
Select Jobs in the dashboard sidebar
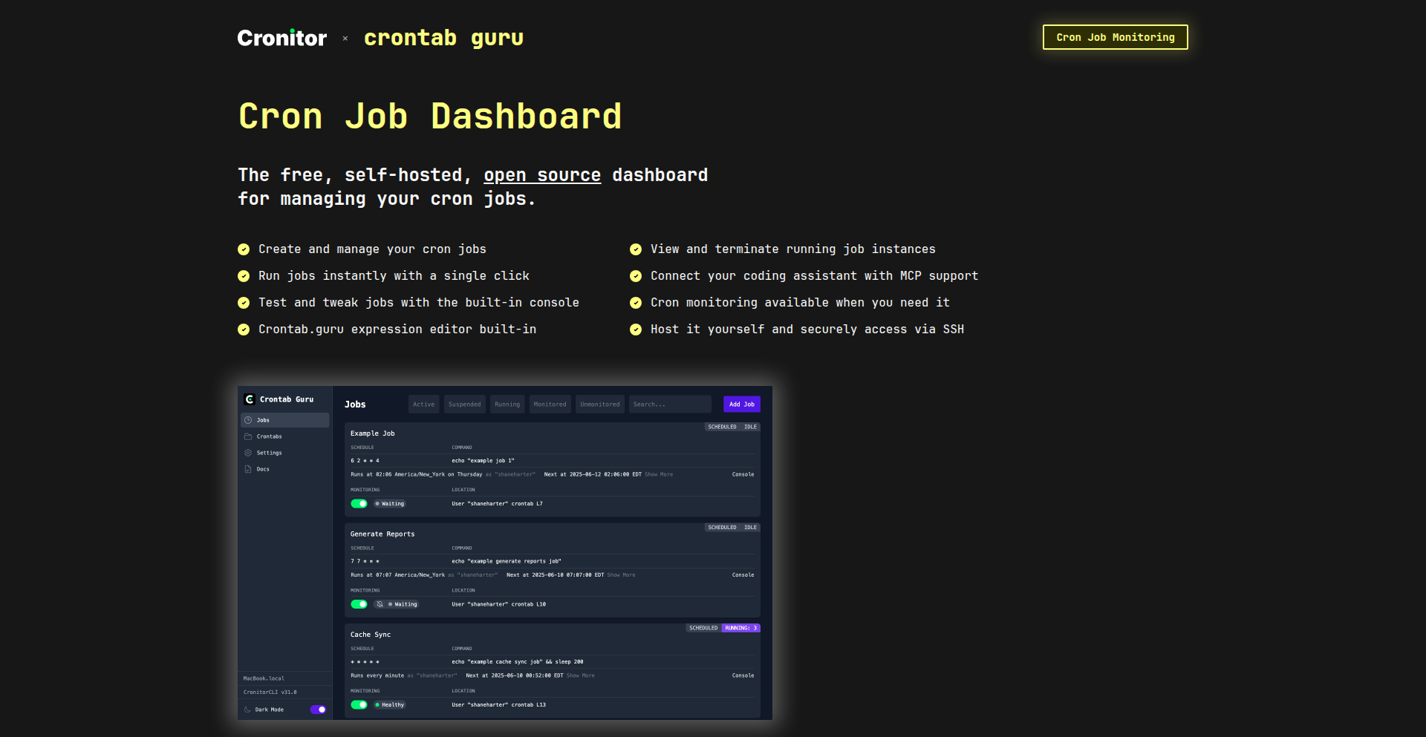point(285,420)
